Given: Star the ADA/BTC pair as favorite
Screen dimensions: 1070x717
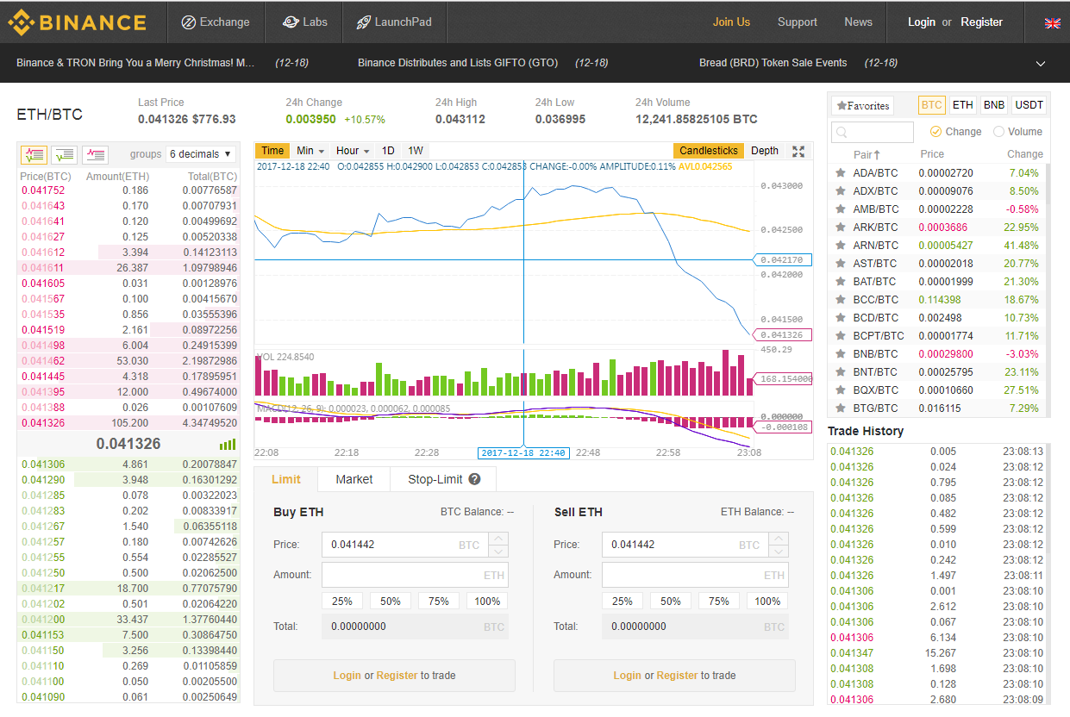Looking at the screenshot, I should tap(840, 173).
